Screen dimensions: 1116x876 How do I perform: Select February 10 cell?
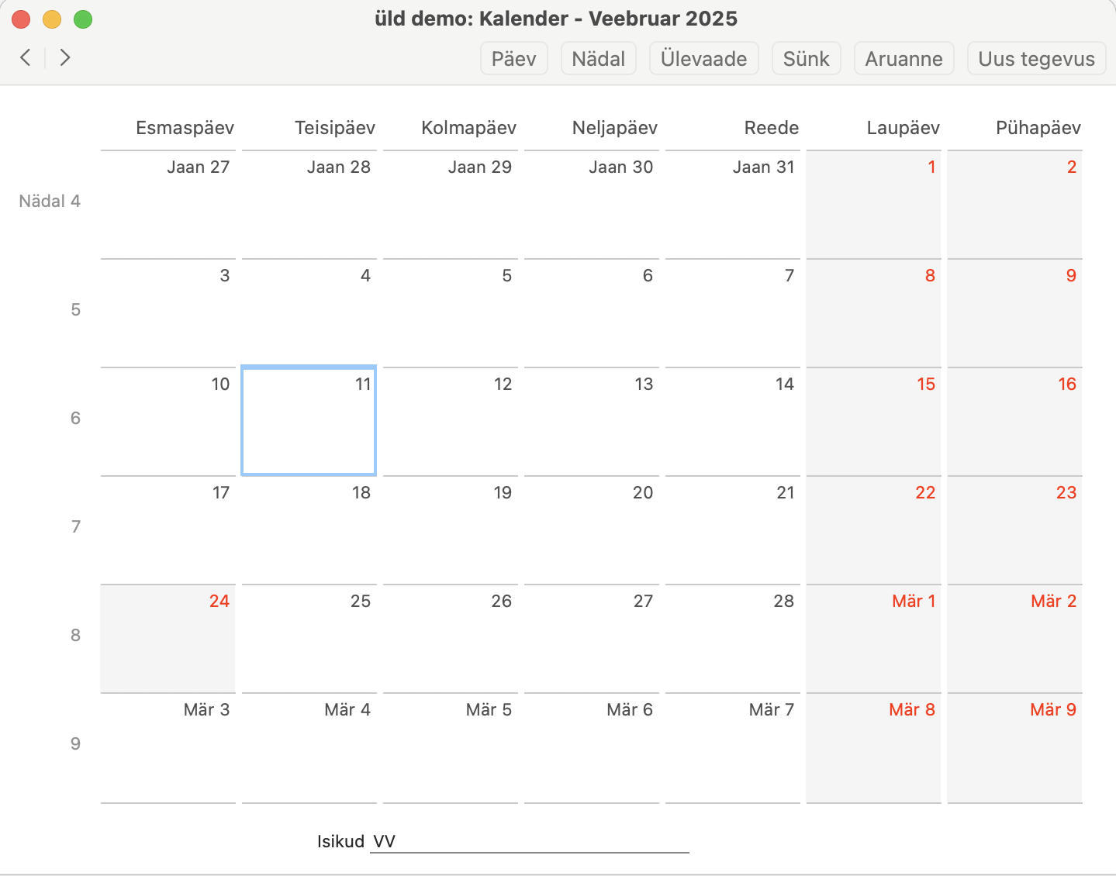(x=168, y=422)
